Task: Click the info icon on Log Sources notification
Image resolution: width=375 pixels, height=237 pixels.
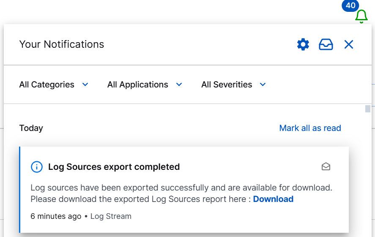Action: coord(37,167)
